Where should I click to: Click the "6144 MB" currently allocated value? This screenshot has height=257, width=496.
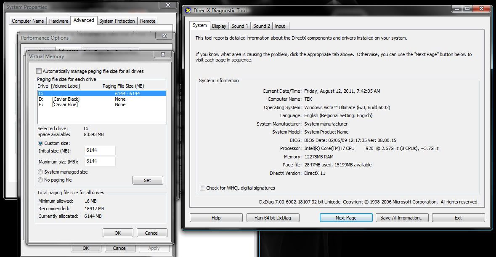point(93,216)
